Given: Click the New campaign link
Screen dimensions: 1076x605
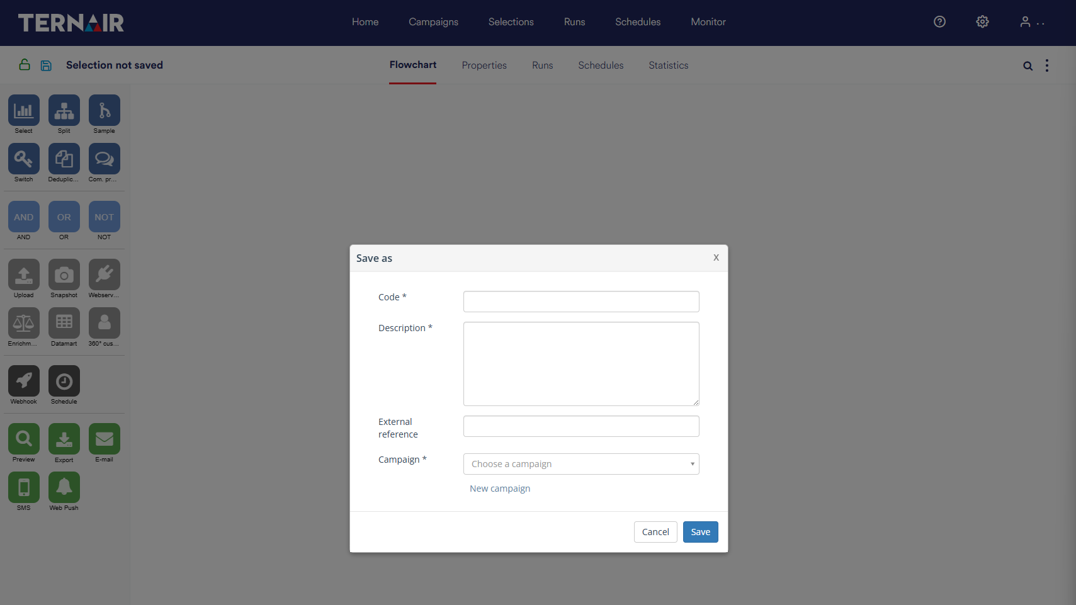Looking at the screenshot, I should tap(500, 489).
